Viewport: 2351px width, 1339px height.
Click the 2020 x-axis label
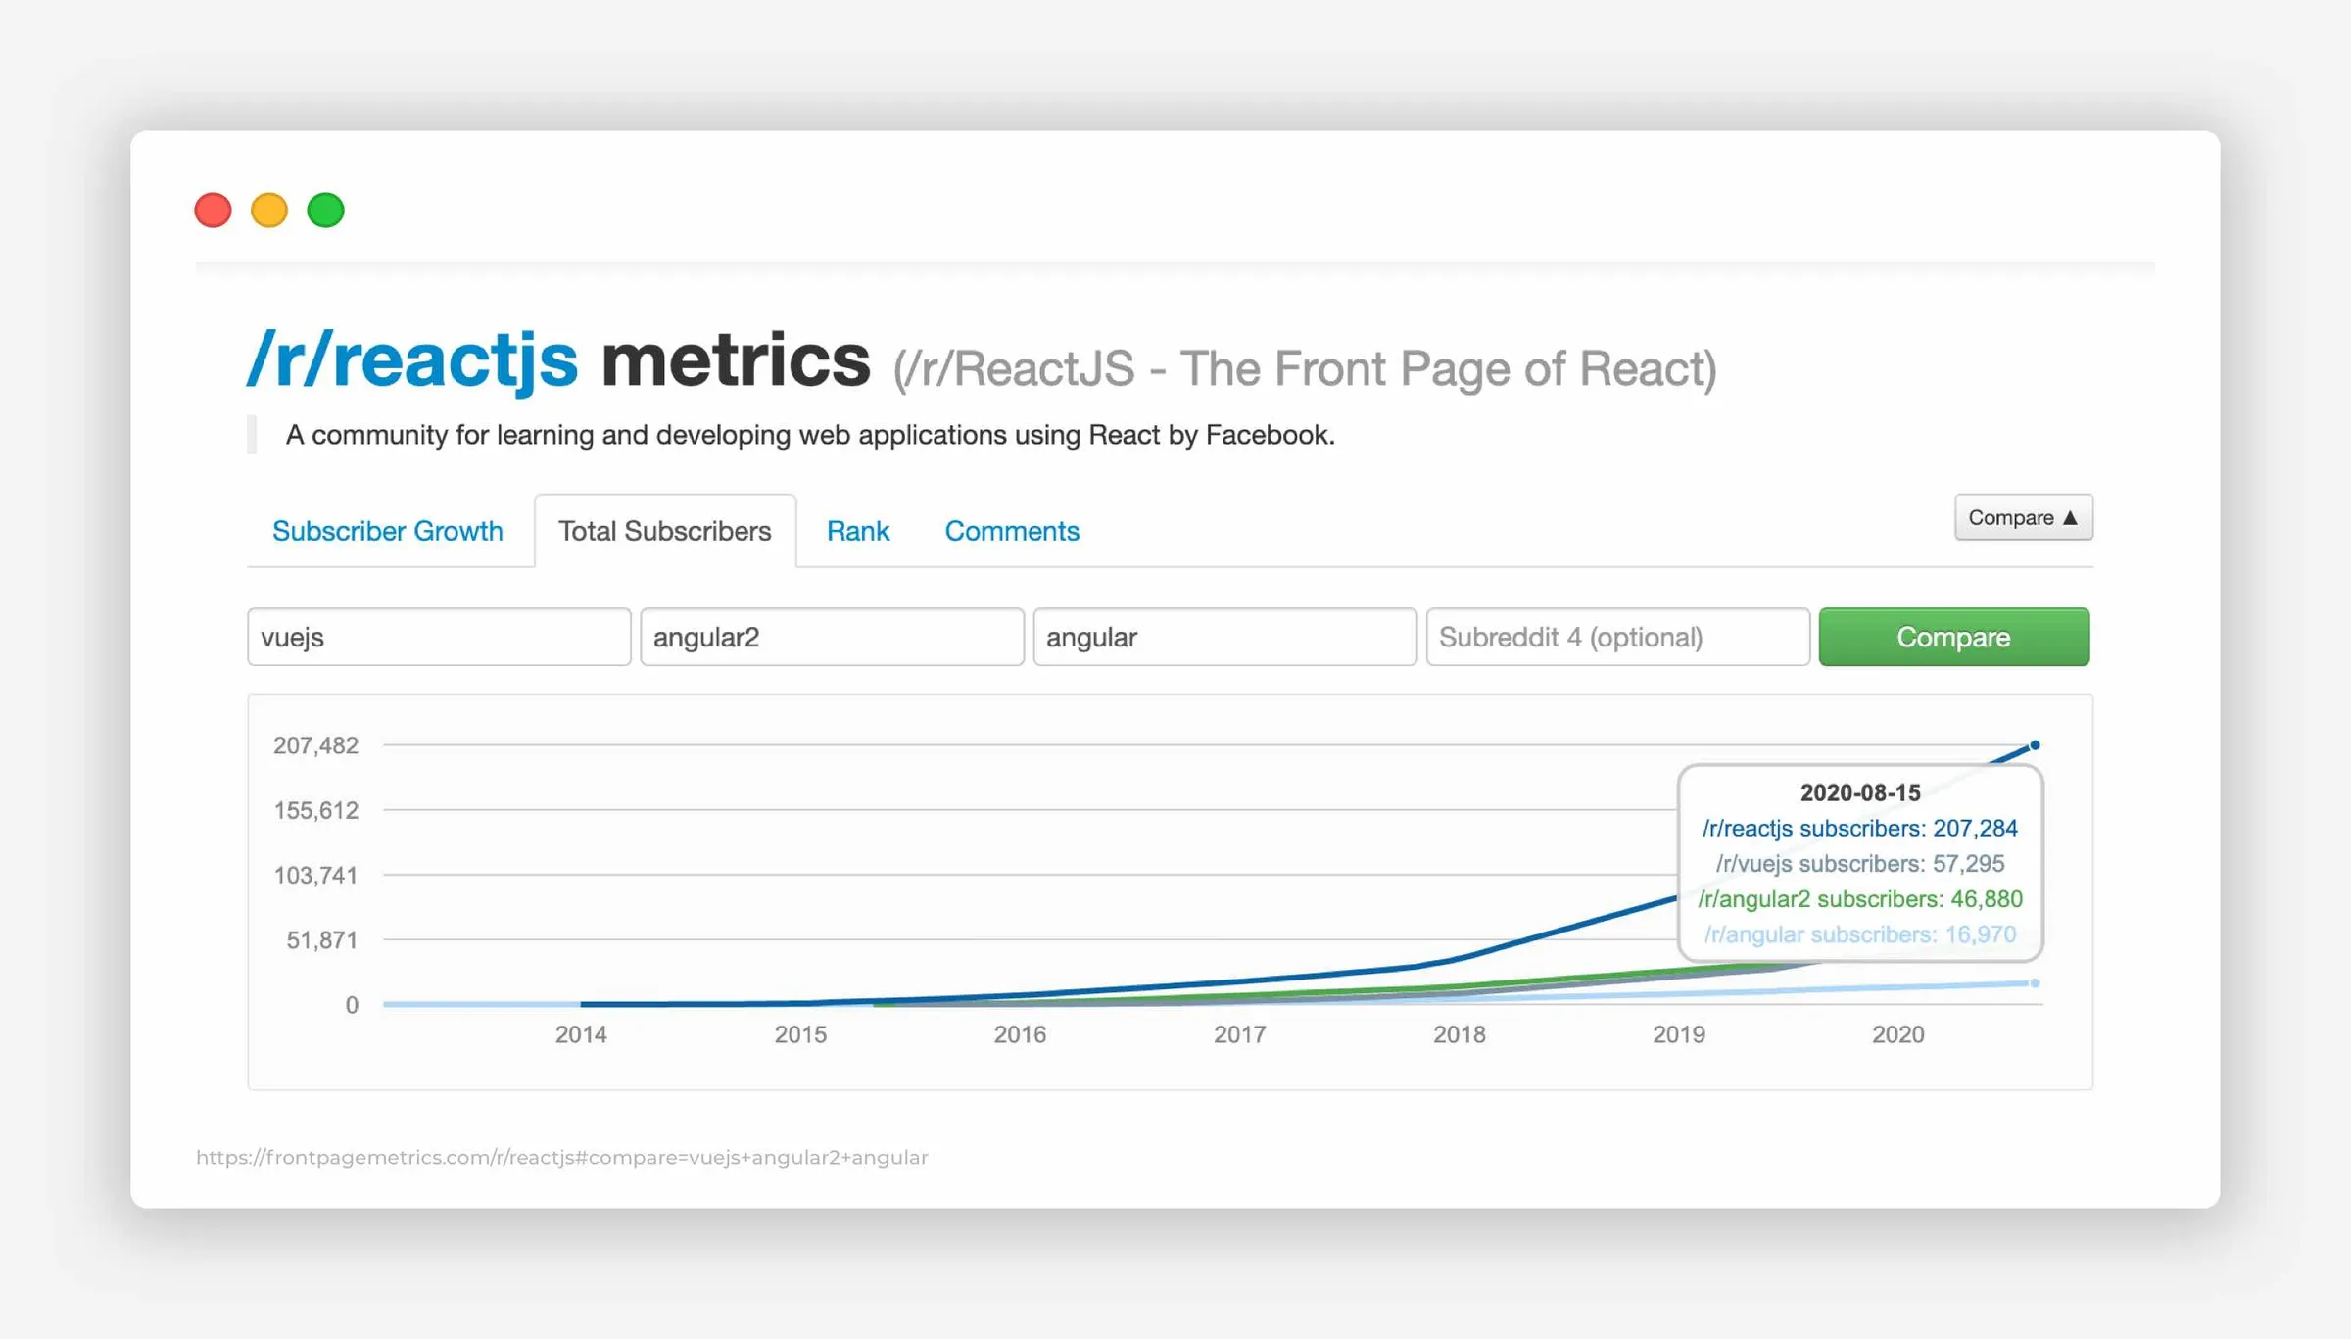click(1898, 1034)
